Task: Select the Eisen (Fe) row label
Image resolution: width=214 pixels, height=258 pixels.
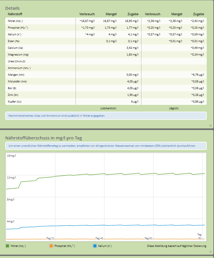Action: click(x=14, y=41)
